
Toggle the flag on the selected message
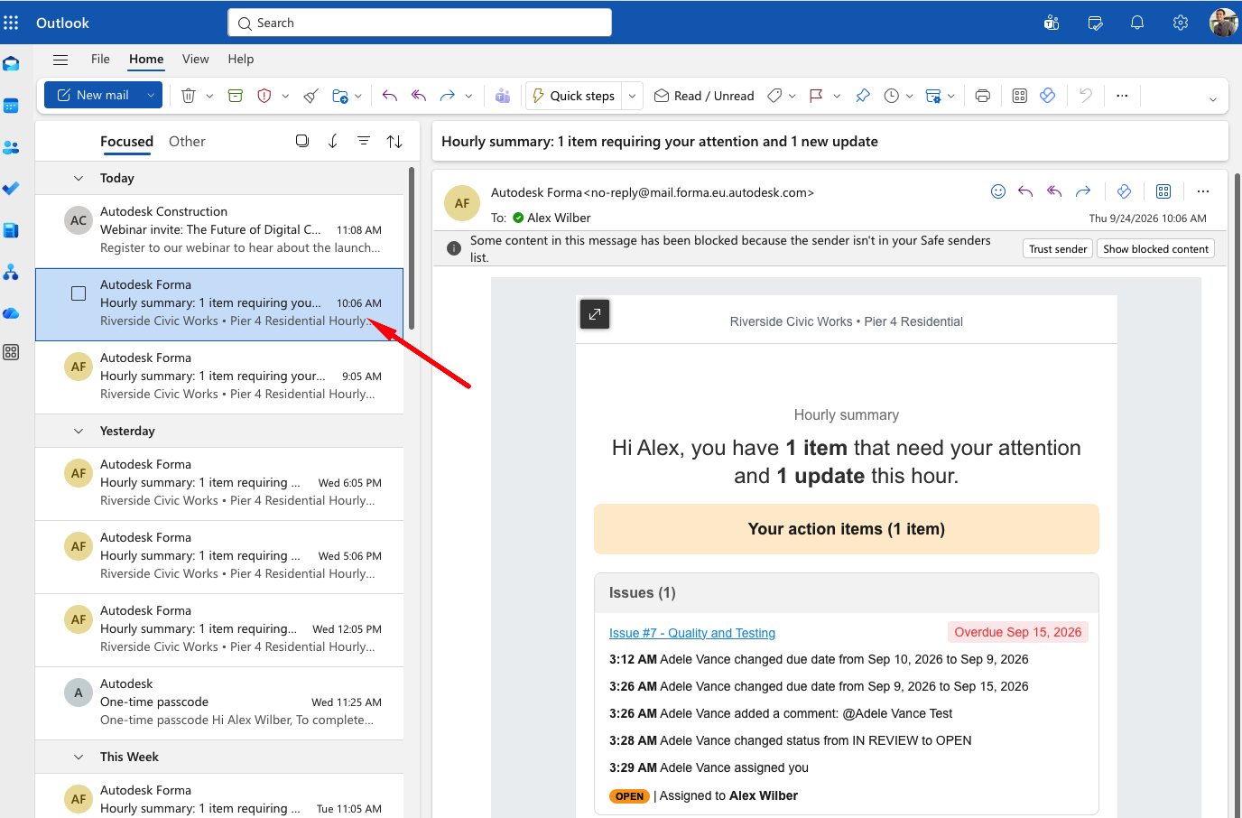click(816, 96)
